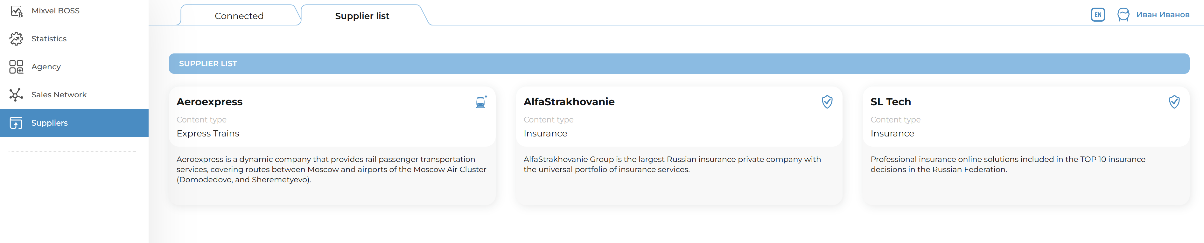The image size is (1204, 243).
Task: Click the Agency grid icon
Action: (16, 67)
